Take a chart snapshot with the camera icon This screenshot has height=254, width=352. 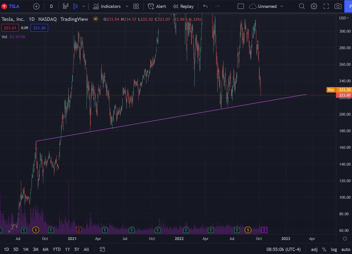click(x=338, y=6)
